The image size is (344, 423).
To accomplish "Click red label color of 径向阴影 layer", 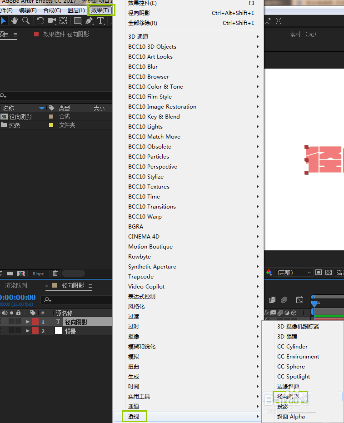I will tap(35, 322).
